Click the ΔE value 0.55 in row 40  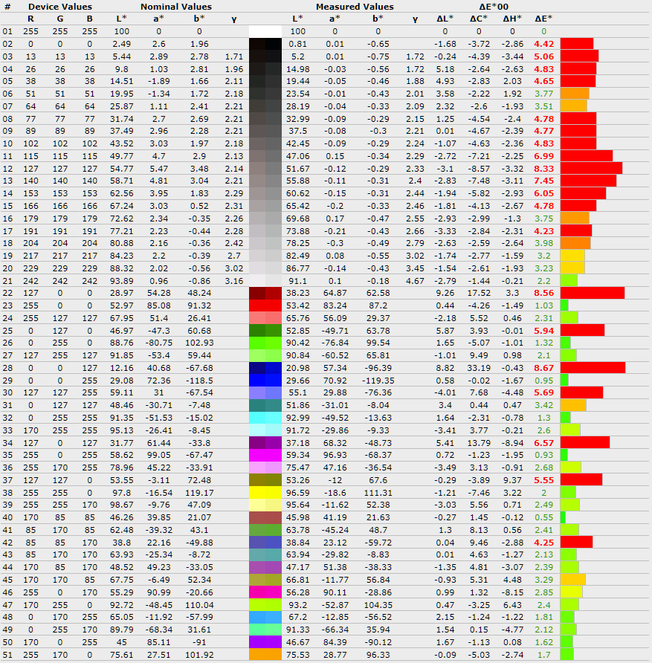(x=543, y=517)
